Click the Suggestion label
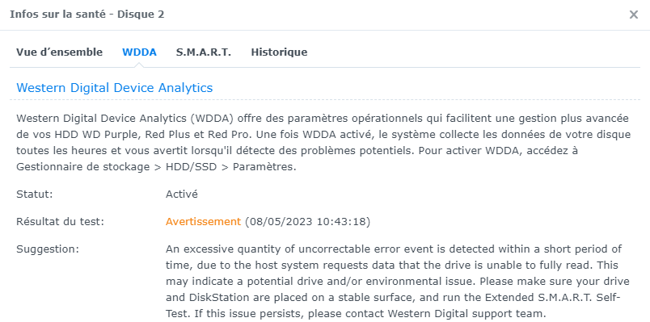The image size is (650, 322). 48,249
